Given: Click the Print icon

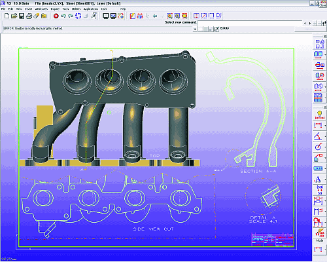Looking at the screenshot, I should coord(29,16).
